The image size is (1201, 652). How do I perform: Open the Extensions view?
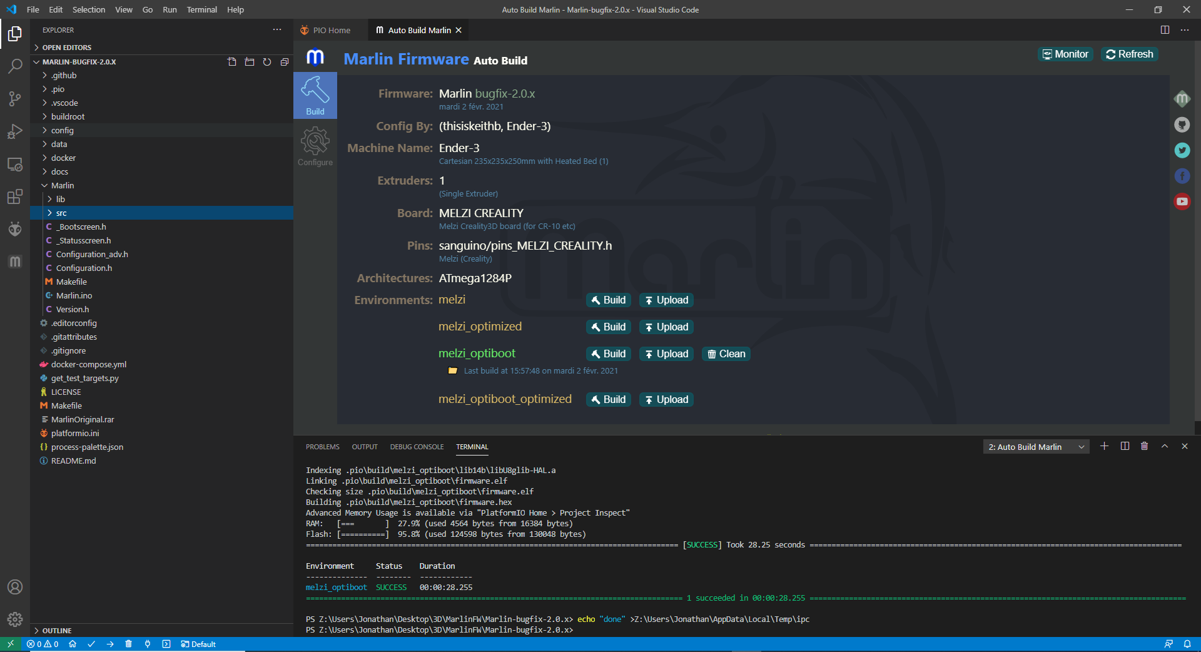click(15, 197)
